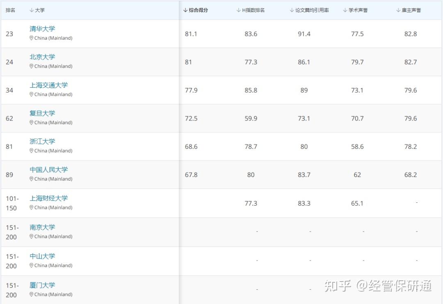Open 北京大学 university link
The image size is (443, 304).
click(x=42, y=57)
